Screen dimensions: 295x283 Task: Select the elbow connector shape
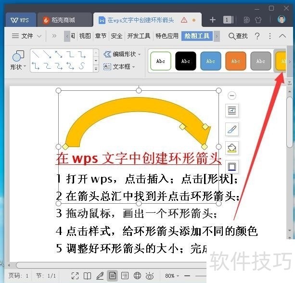tap(70, 54)
